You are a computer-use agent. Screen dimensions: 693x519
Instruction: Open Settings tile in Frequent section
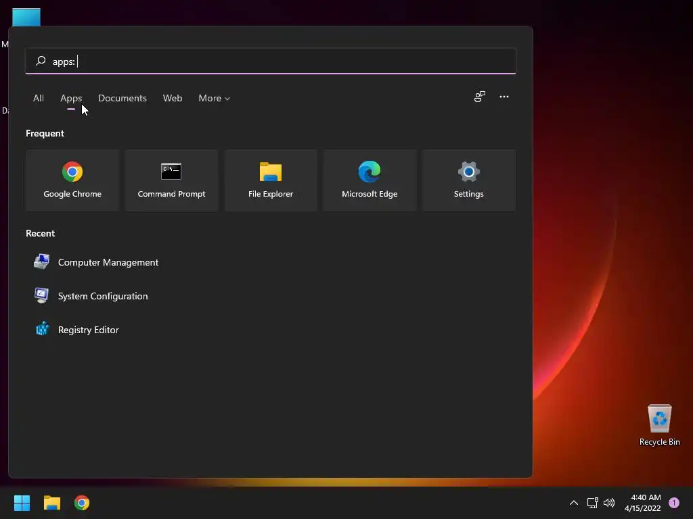(x=468, y=180)
